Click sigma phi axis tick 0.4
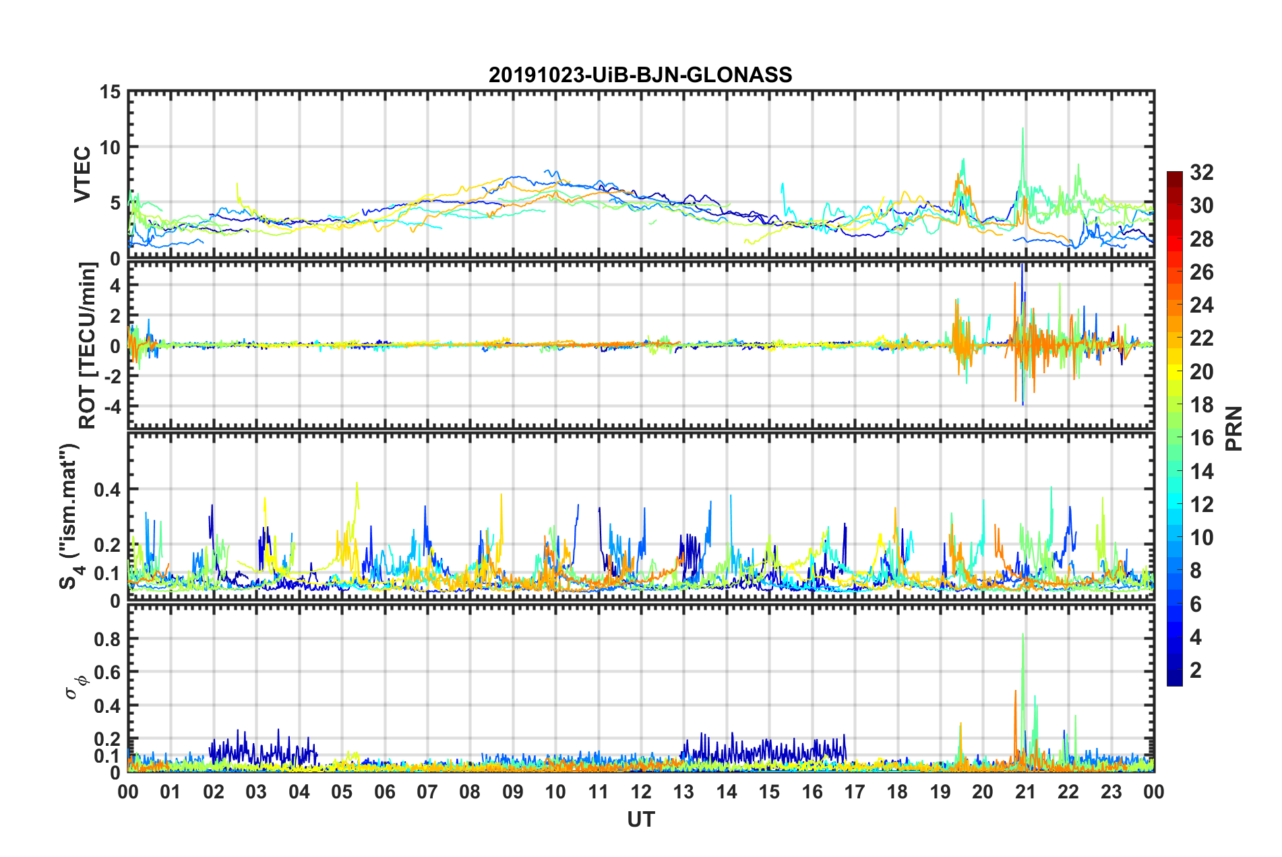1282x857 pixels. pyautogui.click(x=108, y=706)
